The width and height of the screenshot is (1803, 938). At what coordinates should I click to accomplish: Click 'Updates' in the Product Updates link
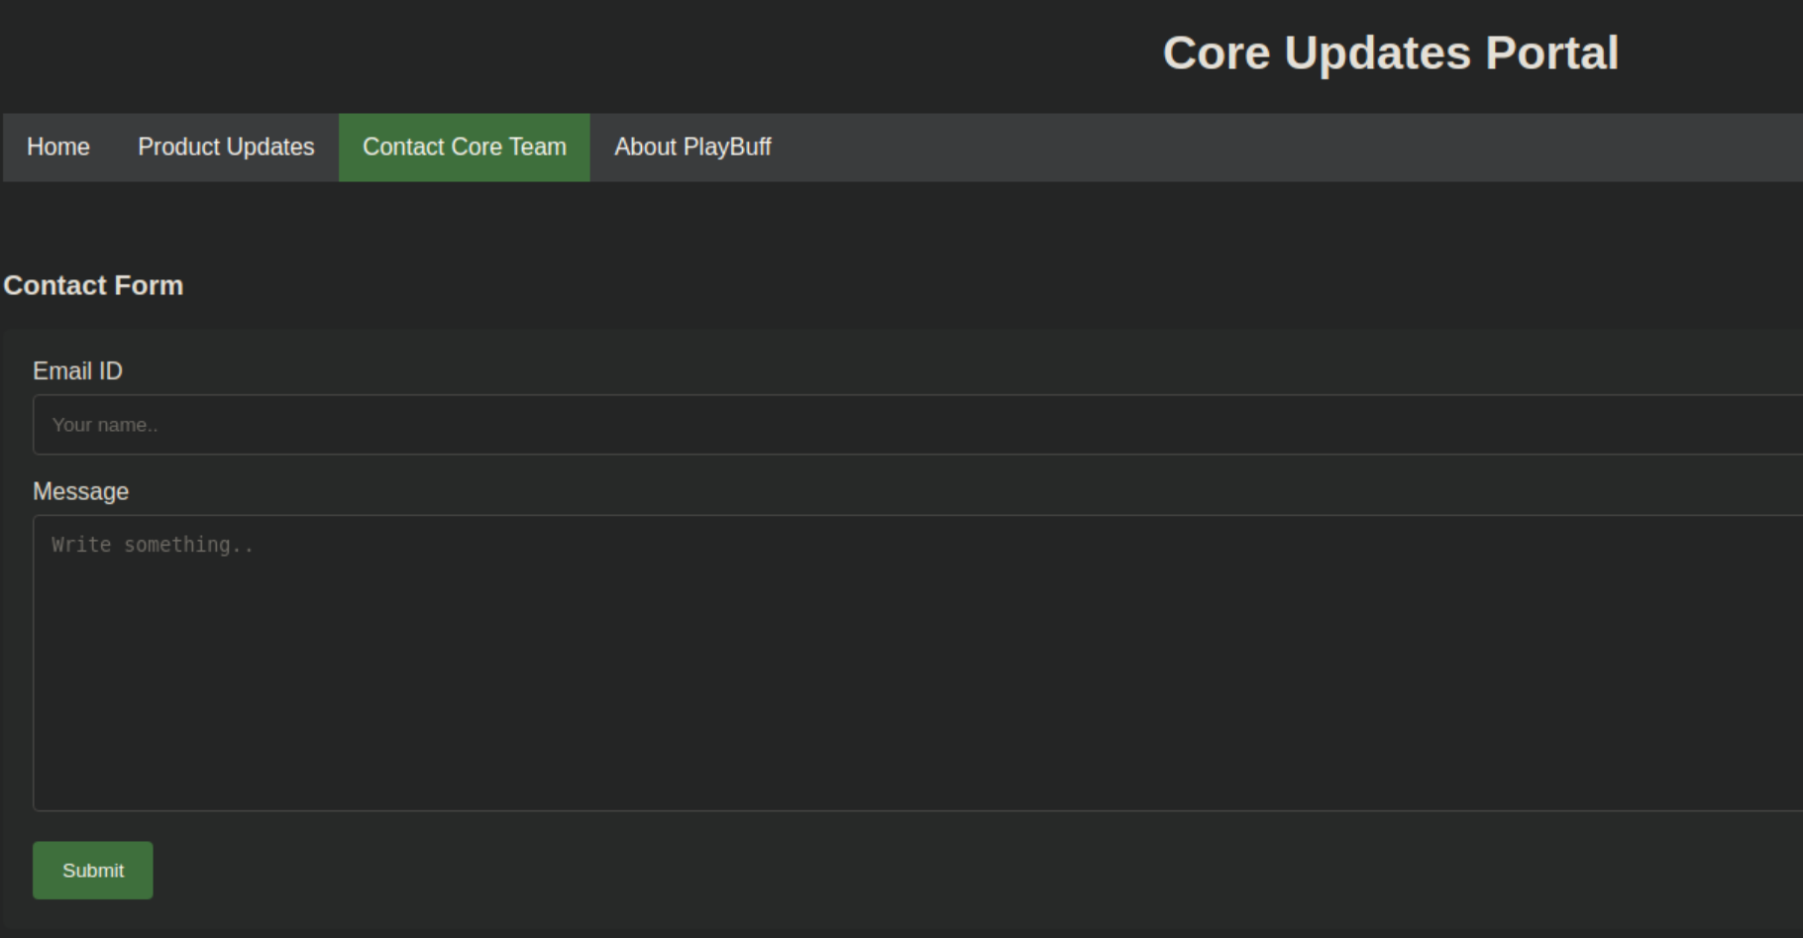[269, 148]
